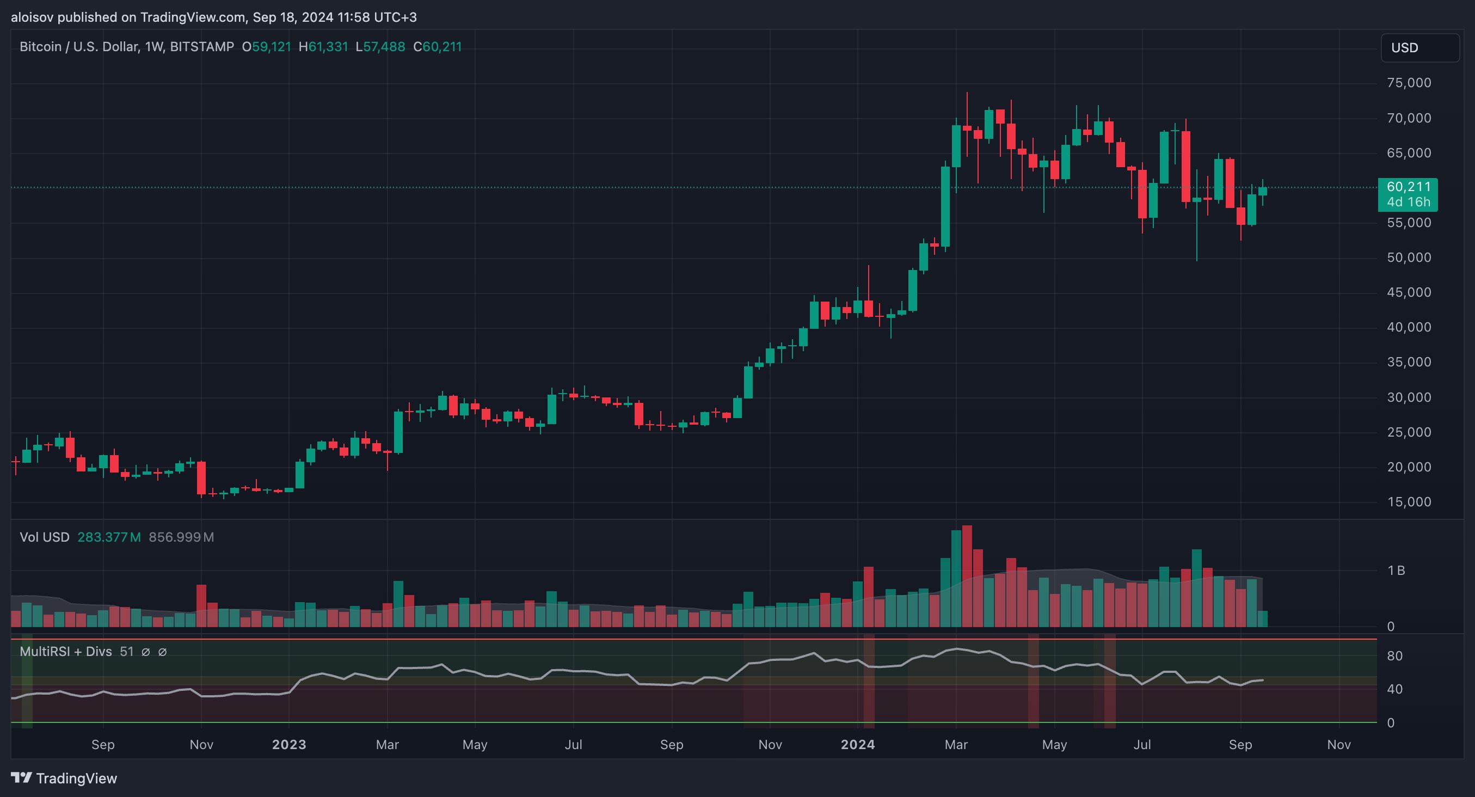Click the 1 B volume axis label
1475x797 pixels.
(1396, 571)
